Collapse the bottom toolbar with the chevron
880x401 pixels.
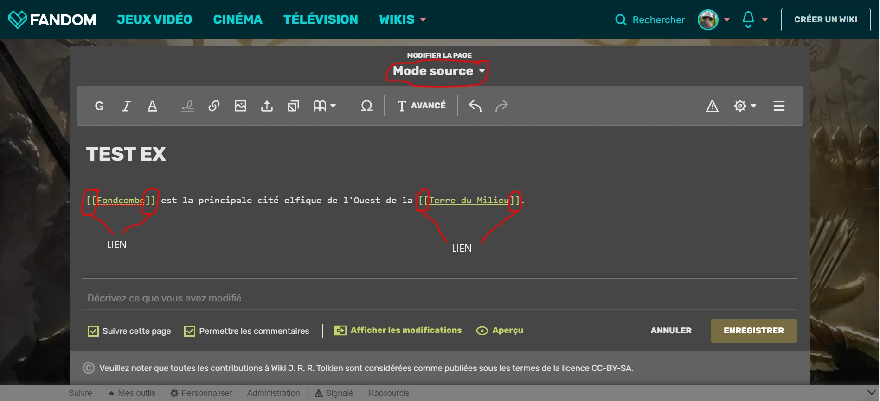click(871, 393)
